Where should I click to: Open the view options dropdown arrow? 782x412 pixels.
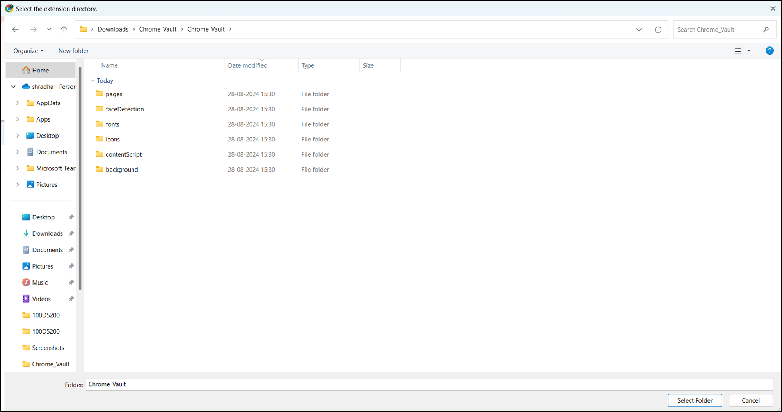748,51
